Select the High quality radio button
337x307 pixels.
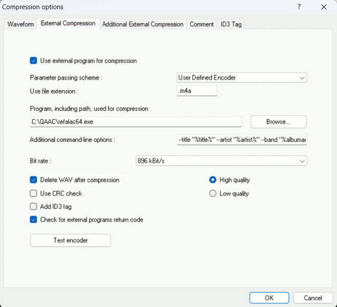click(213, 180)
